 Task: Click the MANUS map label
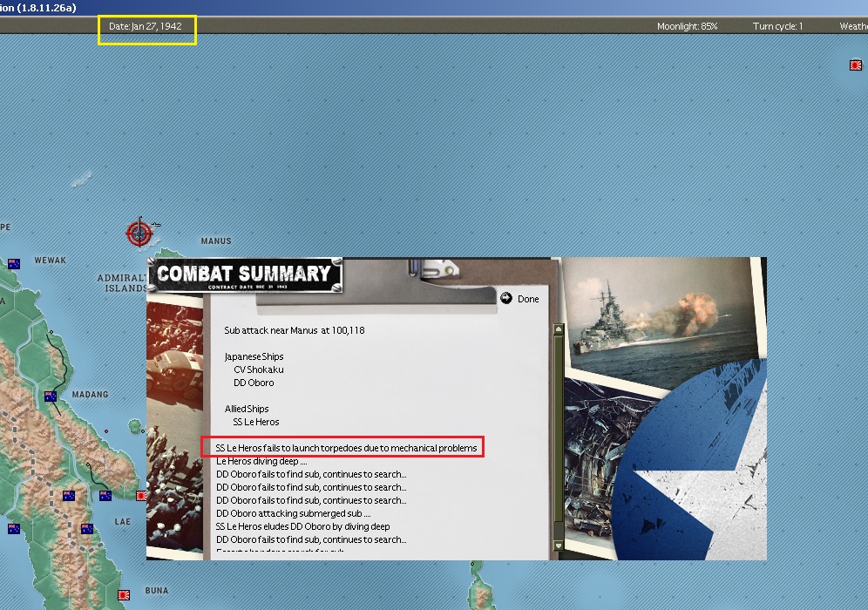coord(216,241)
